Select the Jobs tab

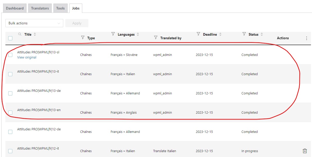pyautogui.click(x=76, y=8)
